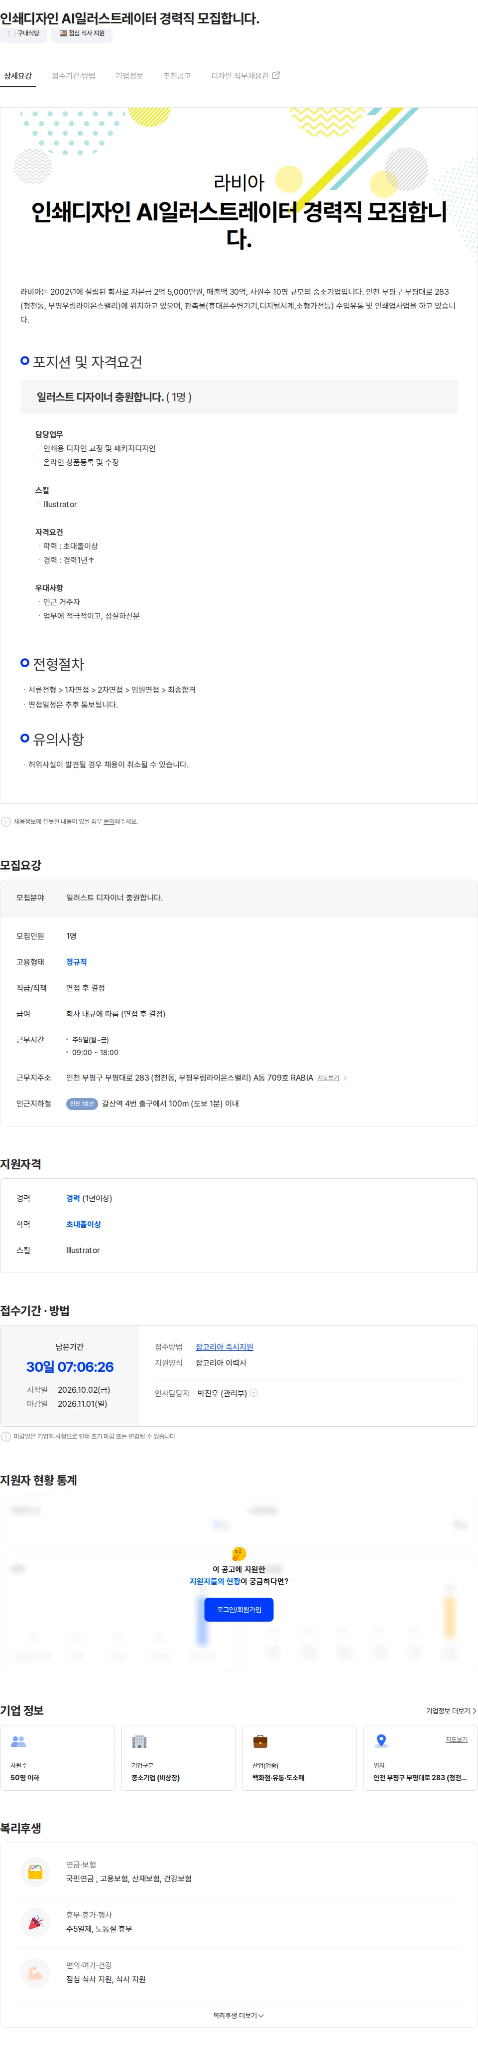The image size is (478, 2046).
Task: Click the info icon beside 마감일은 기업의 사정으로
Action: [x=5, y=1436]
